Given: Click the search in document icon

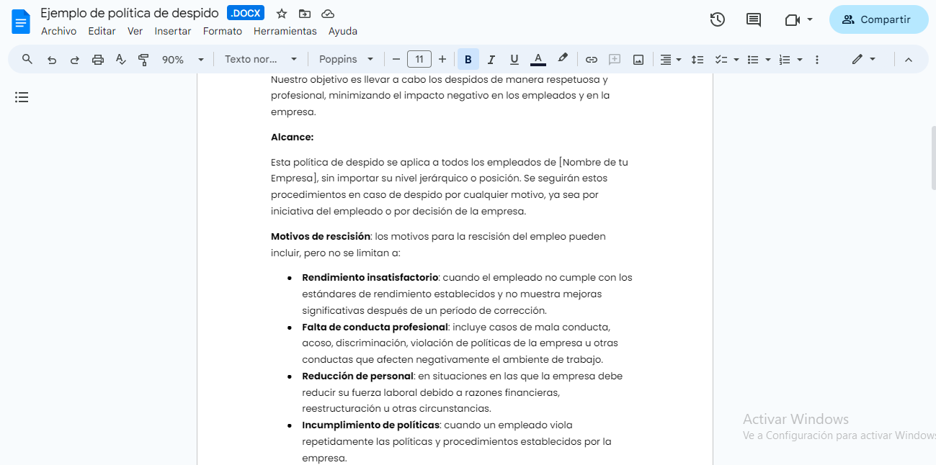Looking at the screenshot, I should click(x=27, y=59).
